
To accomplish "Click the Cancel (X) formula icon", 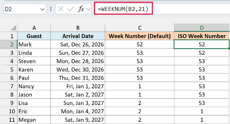I will coord(60,9).
